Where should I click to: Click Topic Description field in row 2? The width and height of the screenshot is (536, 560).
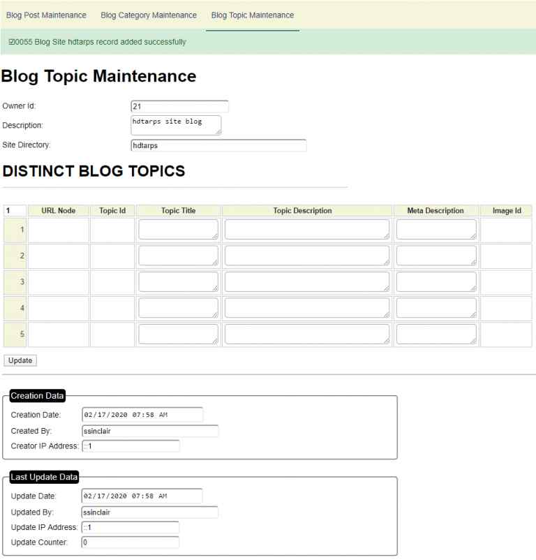click(x=306, y=256)
